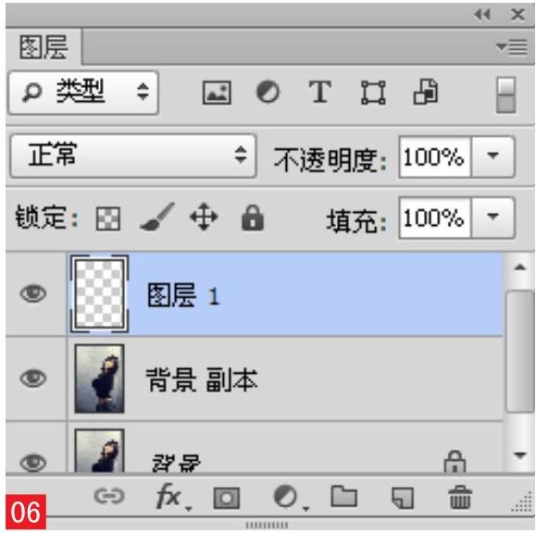Filter layers by pixel image icon
The image size is (536, 533).
click(217, 93)
